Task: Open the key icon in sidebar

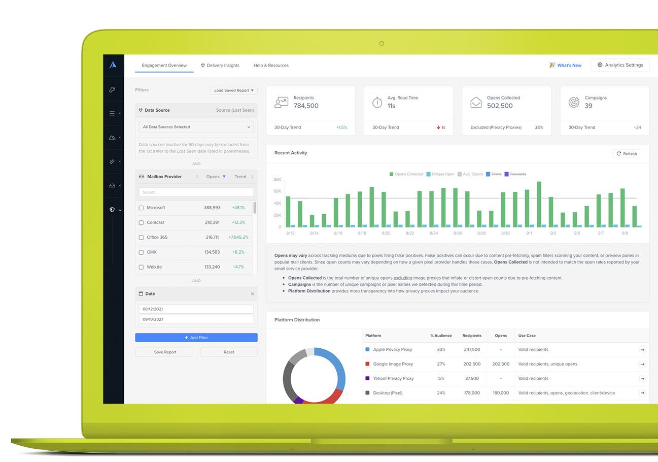Action: 113,90
